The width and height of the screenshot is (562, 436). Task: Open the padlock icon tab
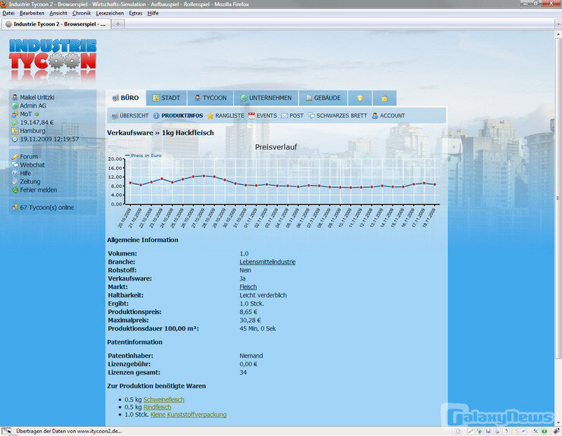coord(384,98)
